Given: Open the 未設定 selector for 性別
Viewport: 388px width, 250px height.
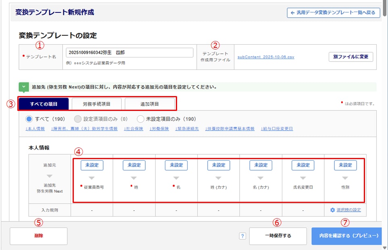Looking at the screenshot, I should point(345,165).
